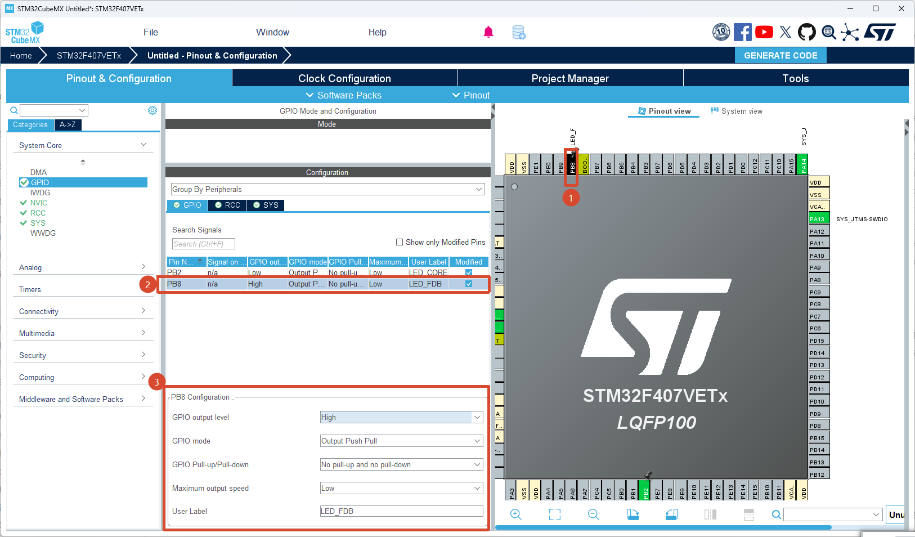This screenshot has width=915, height=537.
Task: Open the Maximum output speed dropdown
Action: (401, 488)
